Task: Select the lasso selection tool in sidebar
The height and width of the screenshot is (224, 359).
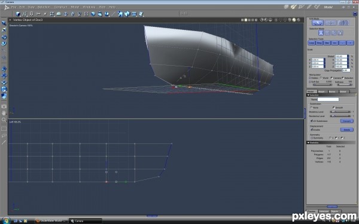Action: click(x=4, y=136)
